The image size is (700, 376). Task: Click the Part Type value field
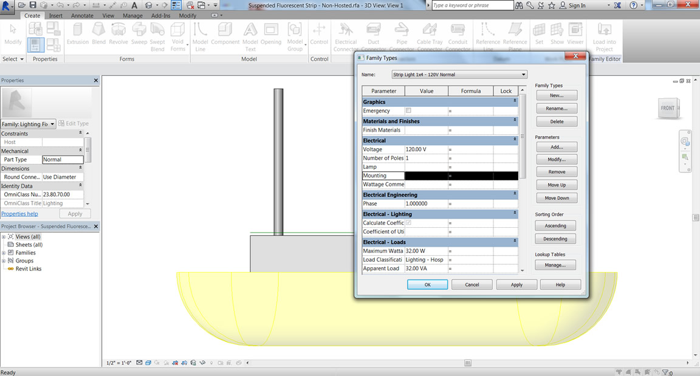click(63, 160)
